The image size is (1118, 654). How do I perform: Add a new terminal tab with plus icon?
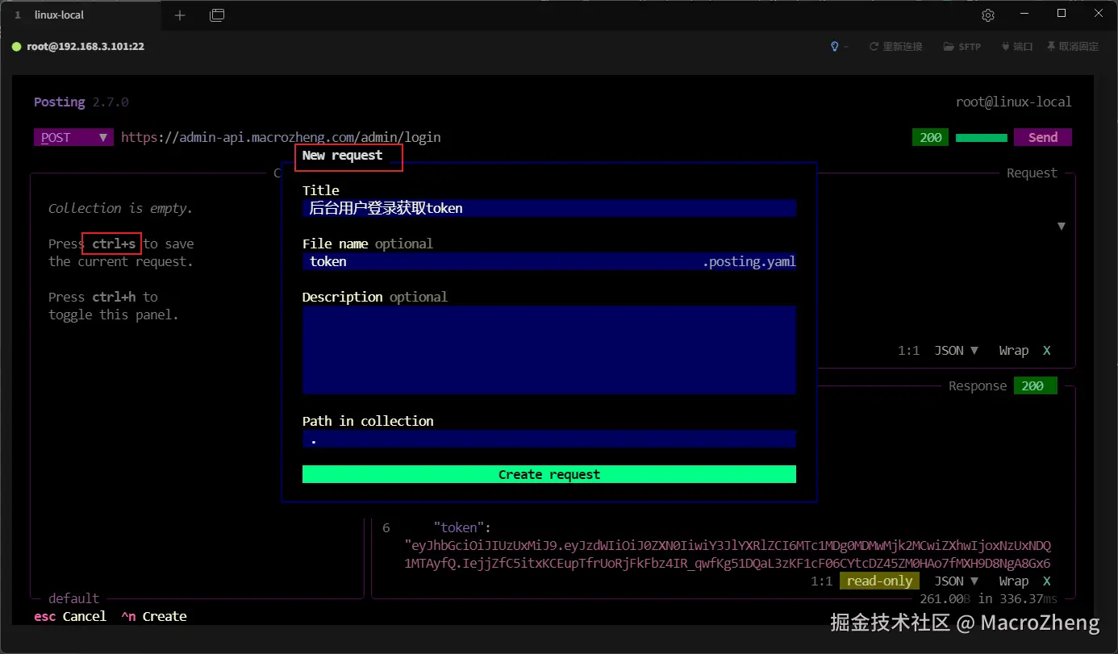click(180, 15)
